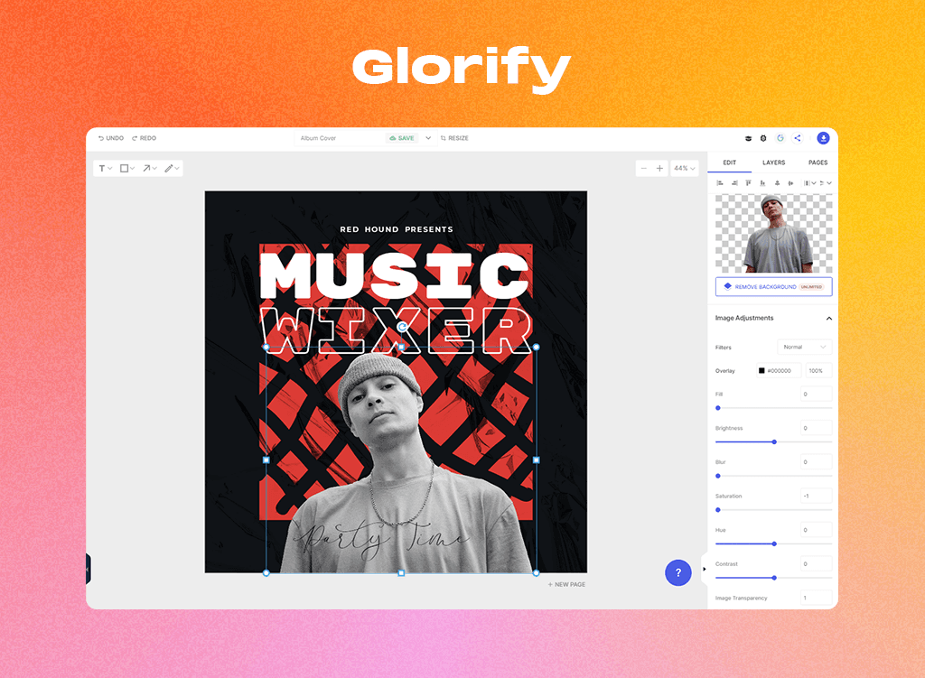Click the Fill value field
925x678 pixels.
pos(816,395)
